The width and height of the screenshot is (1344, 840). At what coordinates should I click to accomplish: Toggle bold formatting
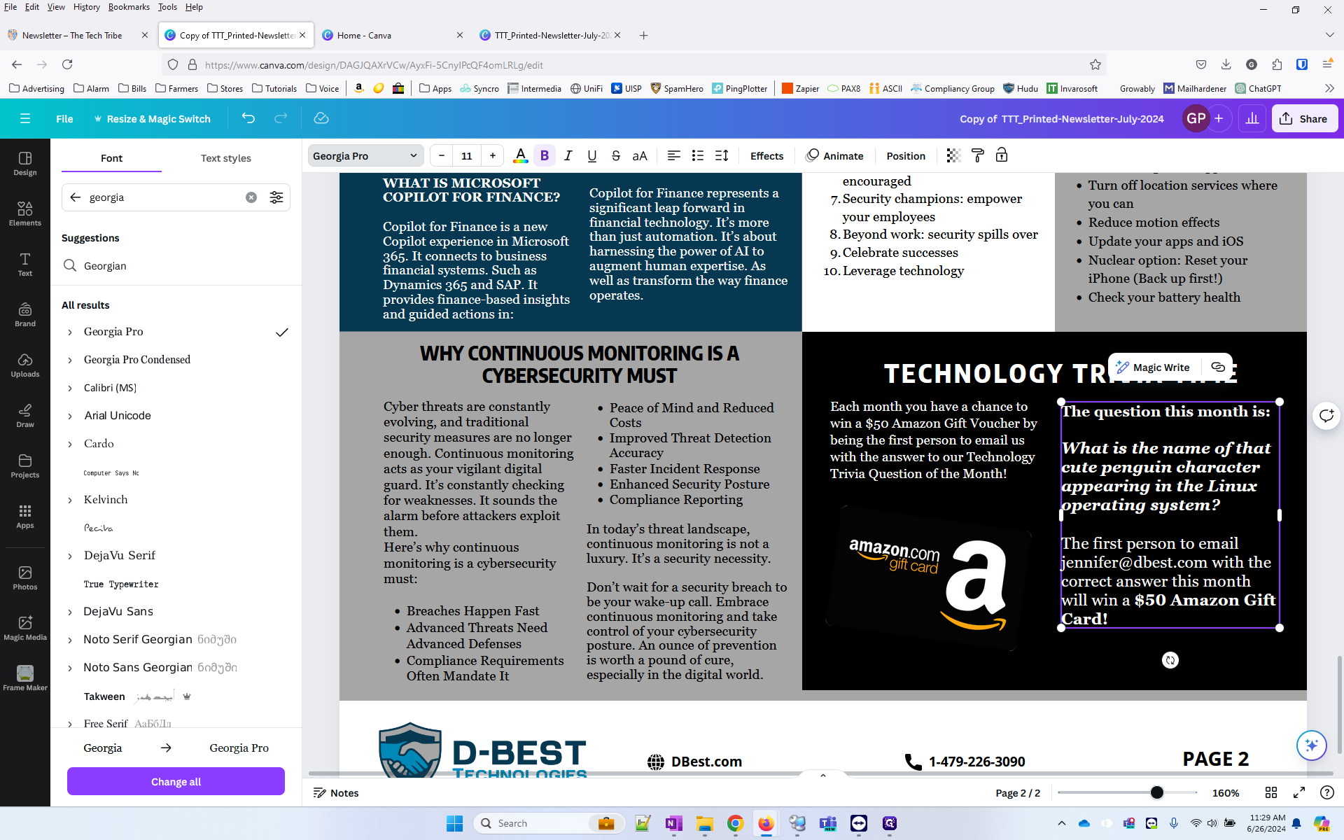[545, 155]
